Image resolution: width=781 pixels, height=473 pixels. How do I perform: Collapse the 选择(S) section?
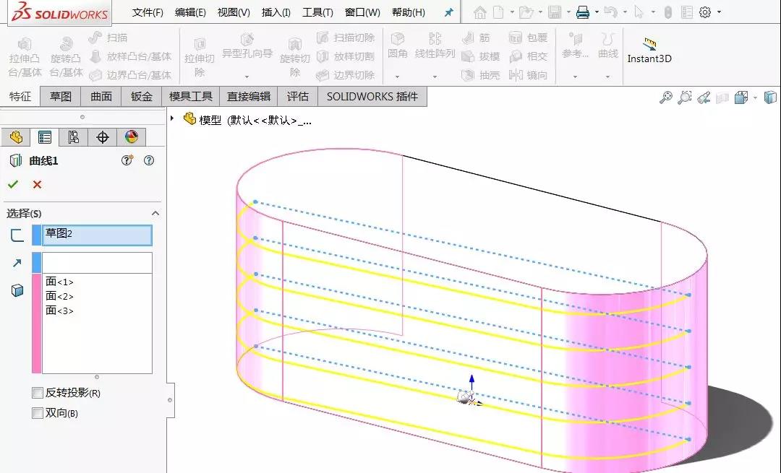154,213
